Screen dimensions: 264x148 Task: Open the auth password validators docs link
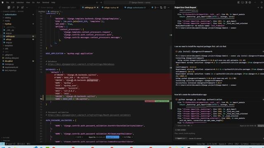coord(89,115)
